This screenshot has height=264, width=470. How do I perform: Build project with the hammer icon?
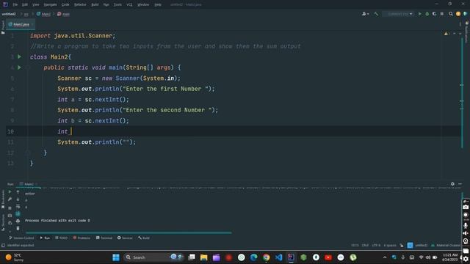pos(376,14)
